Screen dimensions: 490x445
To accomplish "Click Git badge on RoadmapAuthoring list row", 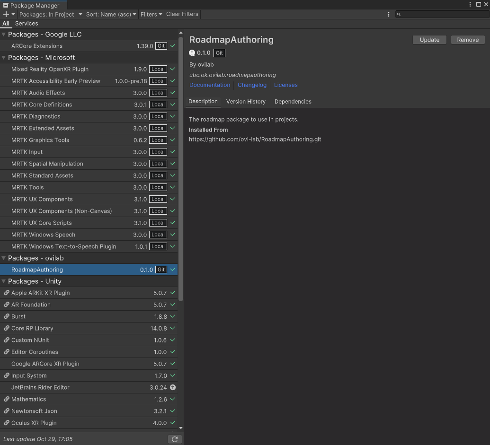I will coord(161,270).
